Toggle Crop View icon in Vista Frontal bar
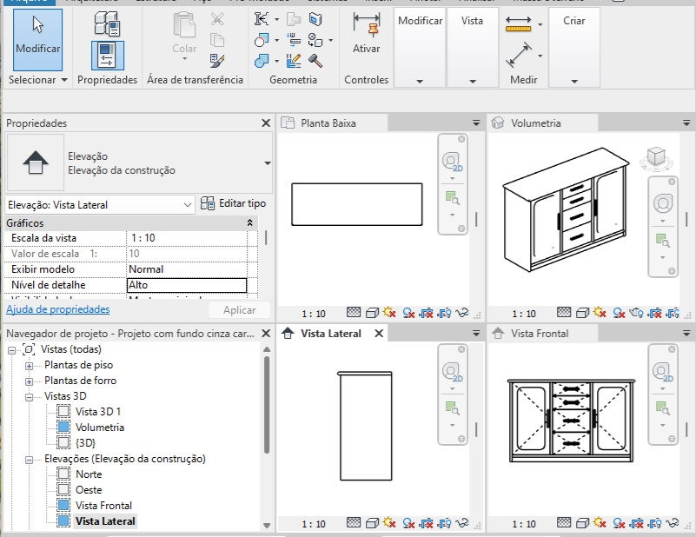696x537 pixels. (636, 524)
